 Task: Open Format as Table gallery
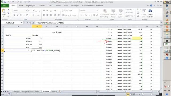(113, 13)
